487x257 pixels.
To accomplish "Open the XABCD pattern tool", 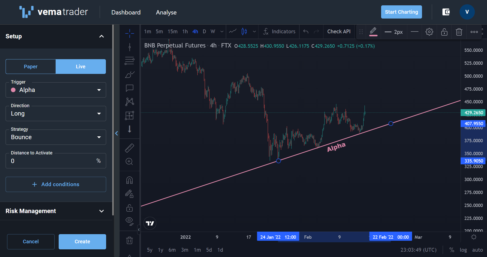I will coord(129,102).
